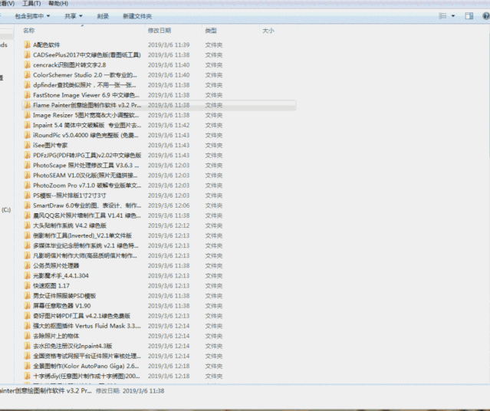Open the 帮助(H) menu
Image resolution: width=490 pixels, height=411 pixels.
(58, 3)
